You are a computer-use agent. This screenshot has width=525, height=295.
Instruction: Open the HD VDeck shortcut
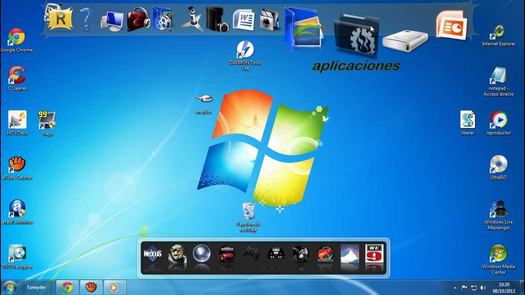tap(17, 123)
